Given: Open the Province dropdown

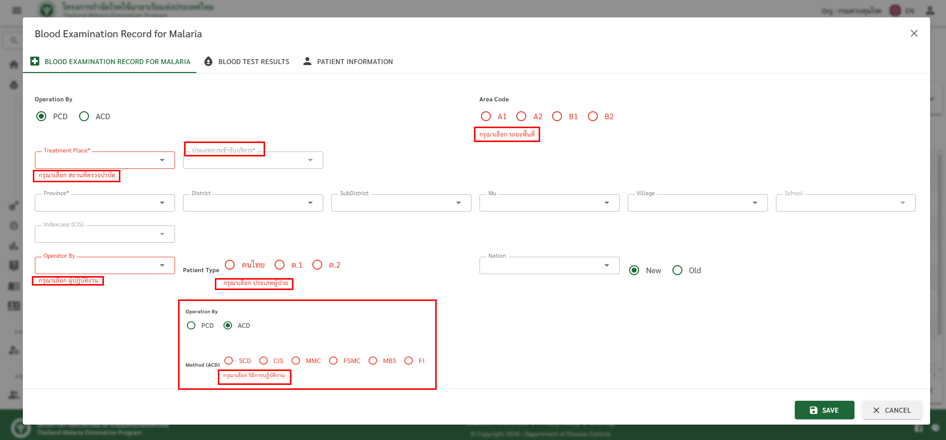Looking at the screenshot, I should [162, 203].
